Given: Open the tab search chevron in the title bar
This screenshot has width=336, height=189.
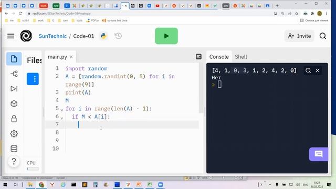Looking at the screenshot, I should (296, 4).
